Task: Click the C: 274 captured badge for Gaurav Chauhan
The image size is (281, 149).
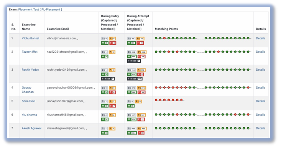Action: click(x=131, y=88)
